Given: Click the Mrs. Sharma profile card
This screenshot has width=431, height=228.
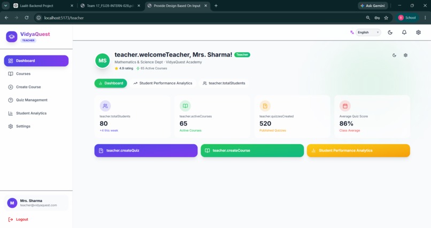Looking at the screenshot, I should click(x=36, y=203).
